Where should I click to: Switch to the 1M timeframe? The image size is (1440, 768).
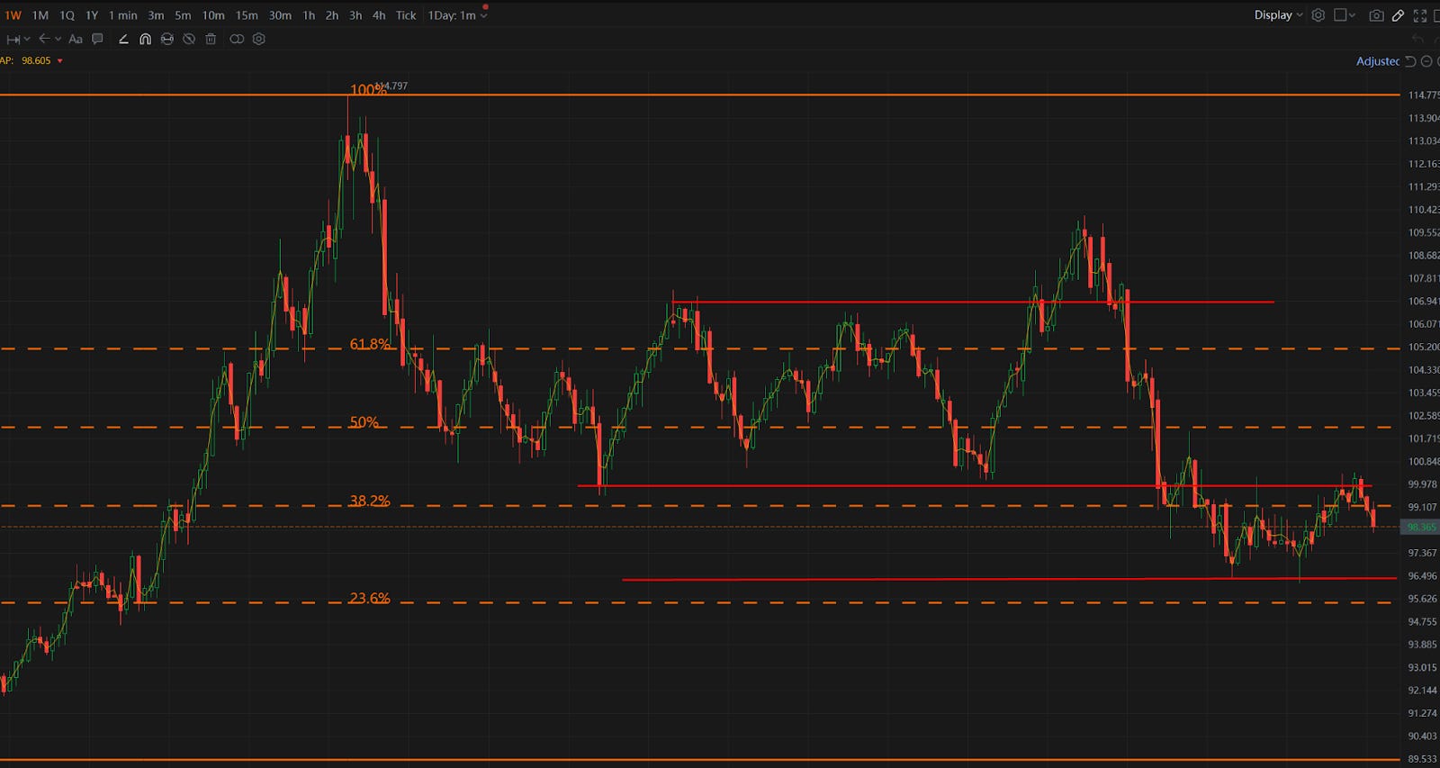(40, 15)
